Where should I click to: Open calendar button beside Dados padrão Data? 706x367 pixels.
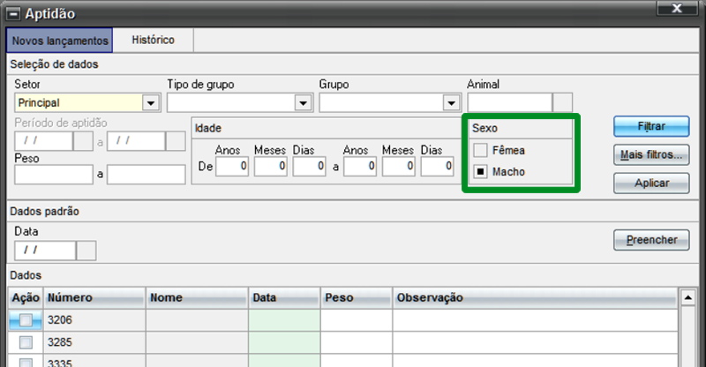coord(86,251)
